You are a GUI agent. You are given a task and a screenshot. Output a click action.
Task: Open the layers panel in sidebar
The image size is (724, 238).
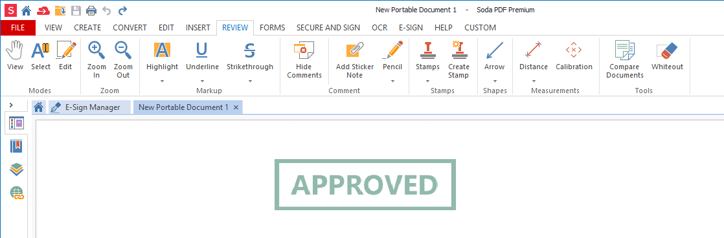coord(16,169)
